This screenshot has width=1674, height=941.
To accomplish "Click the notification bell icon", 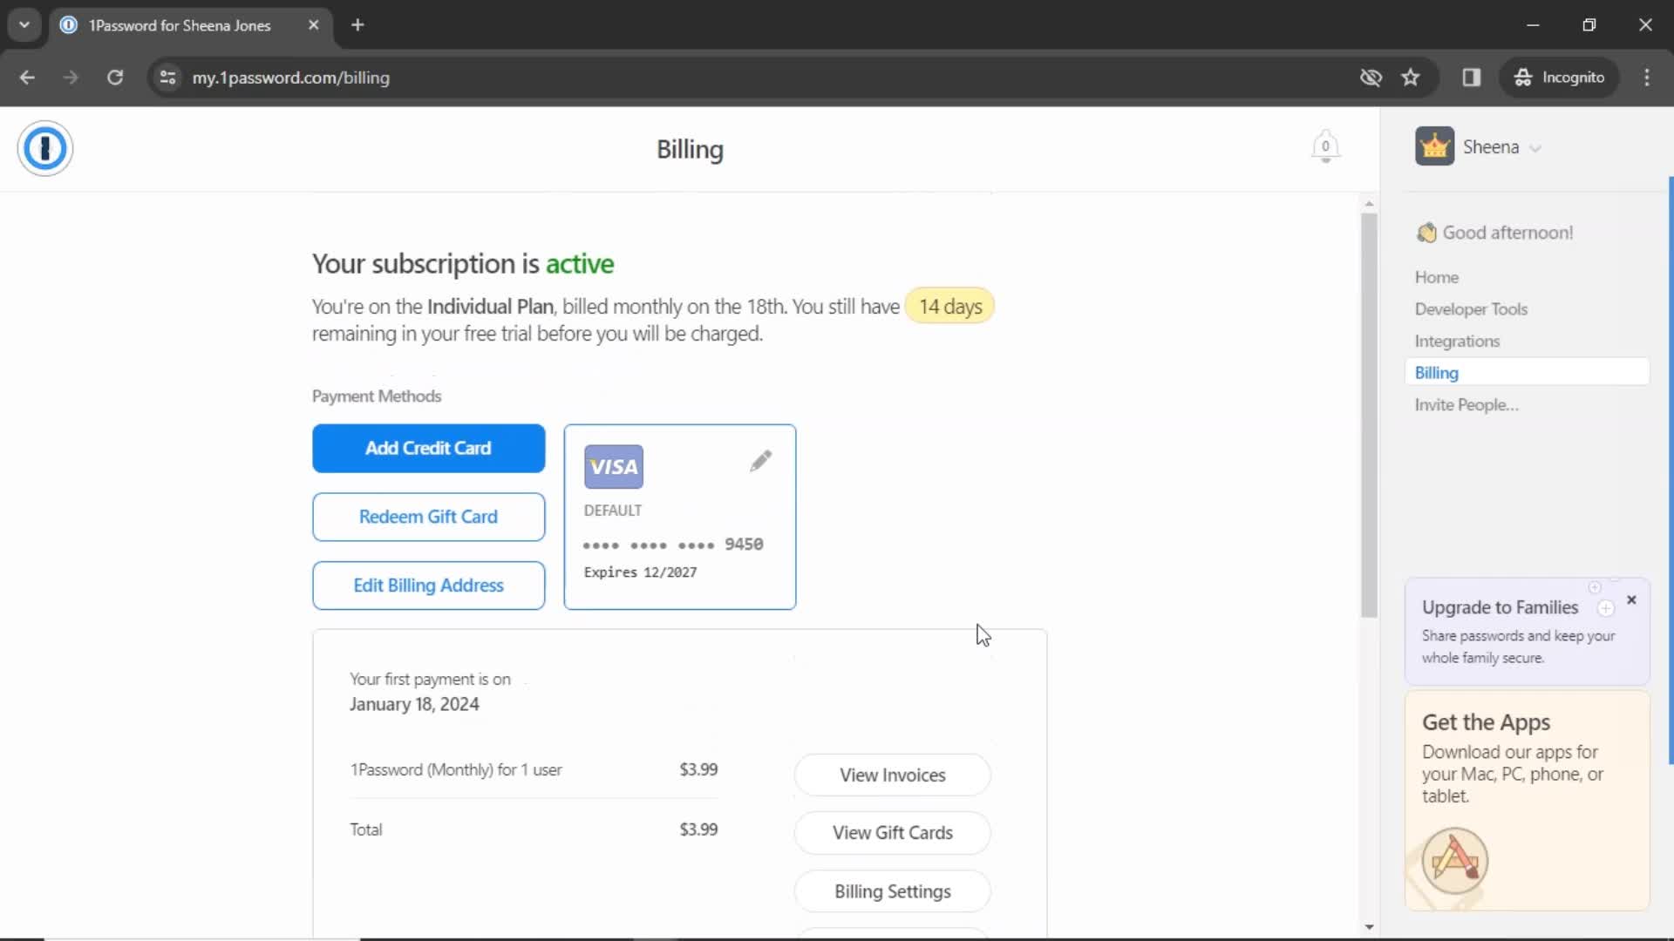I will click(1324, 147).
